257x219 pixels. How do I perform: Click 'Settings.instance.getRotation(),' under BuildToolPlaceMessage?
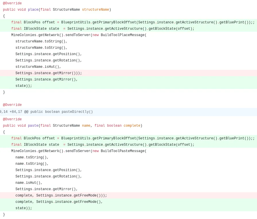(x=49, y=60)
